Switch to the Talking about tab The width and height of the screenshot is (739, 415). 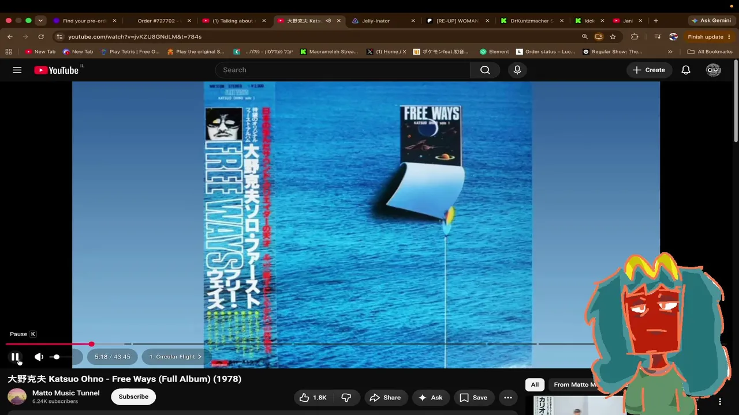[233, 21]
